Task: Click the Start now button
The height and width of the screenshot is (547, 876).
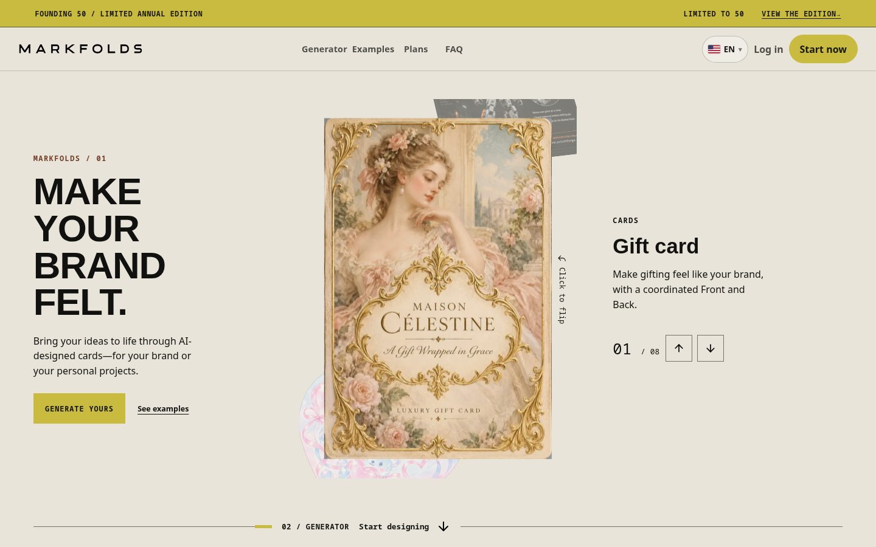Action: 823,49
